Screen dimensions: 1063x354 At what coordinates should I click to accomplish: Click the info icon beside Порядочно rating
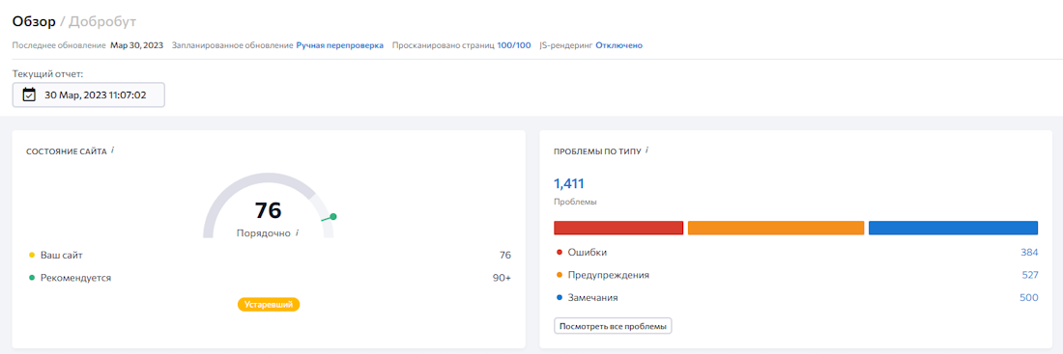[297, 232]
